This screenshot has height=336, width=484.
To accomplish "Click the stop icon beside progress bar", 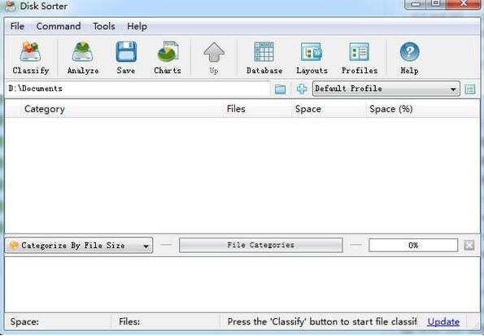I will pyautogui.click(x=469, y=245).
